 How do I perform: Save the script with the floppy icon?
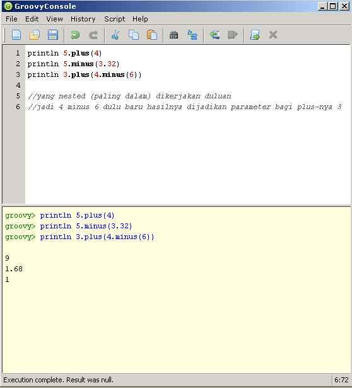point(53,35)
